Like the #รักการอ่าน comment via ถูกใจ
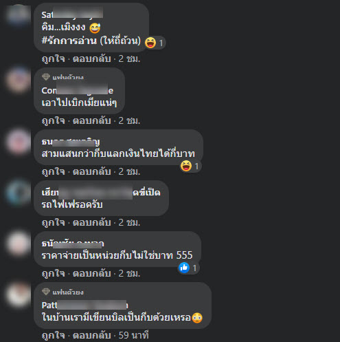 coord(54,59)
